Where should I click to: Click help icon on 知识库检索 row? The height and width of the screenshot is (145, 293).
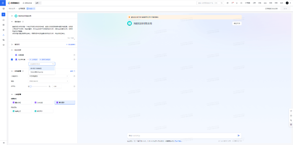click(x=74, y=59)
